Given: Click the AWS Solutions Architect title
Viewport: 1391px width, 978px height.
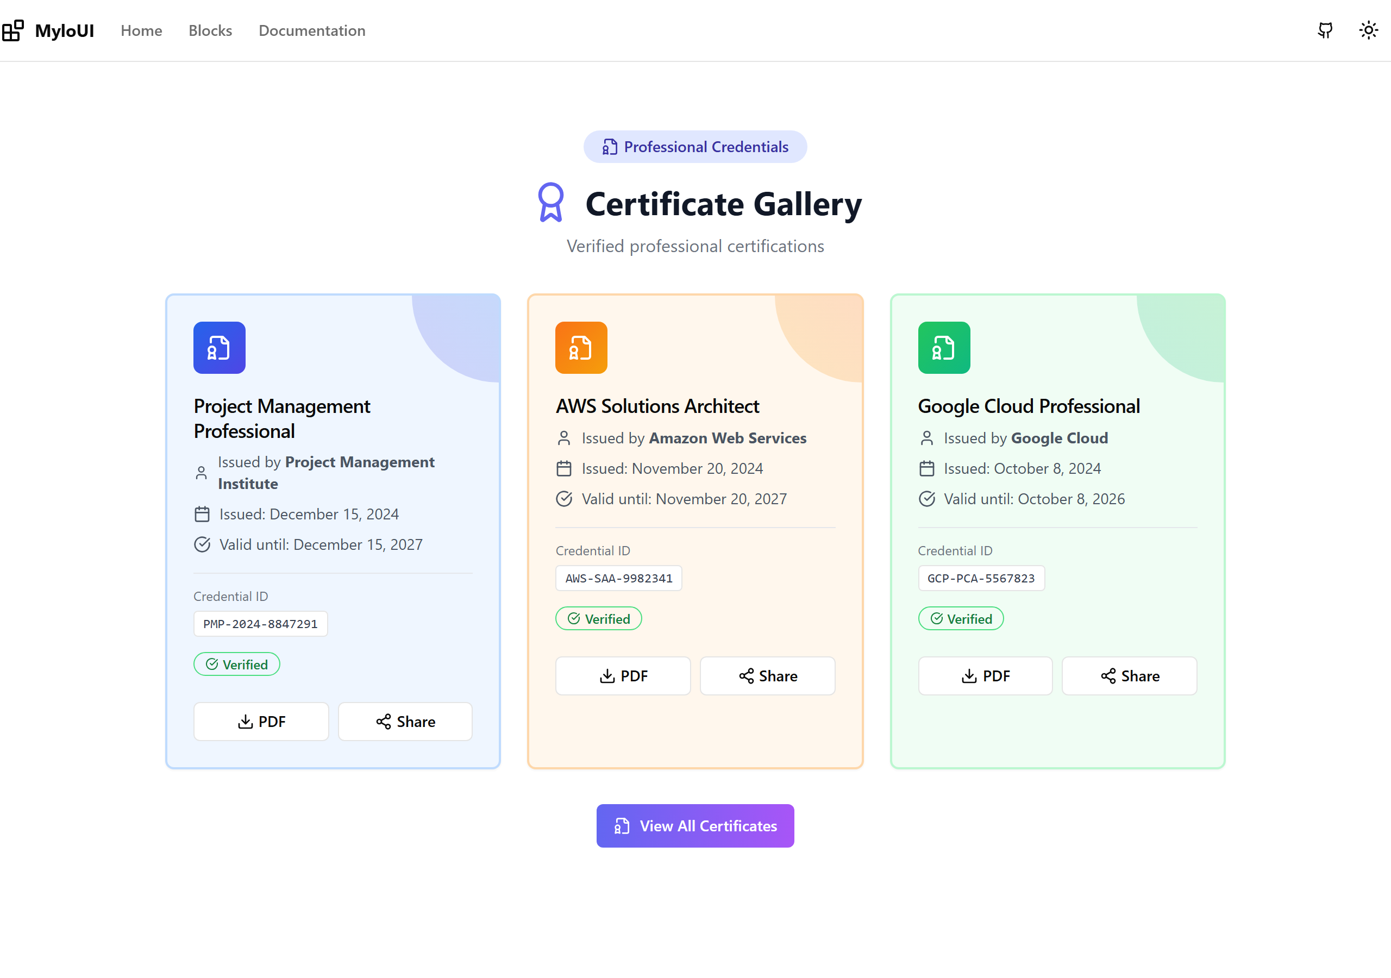Looking at the screenshot, I should [x=657, y=406].
